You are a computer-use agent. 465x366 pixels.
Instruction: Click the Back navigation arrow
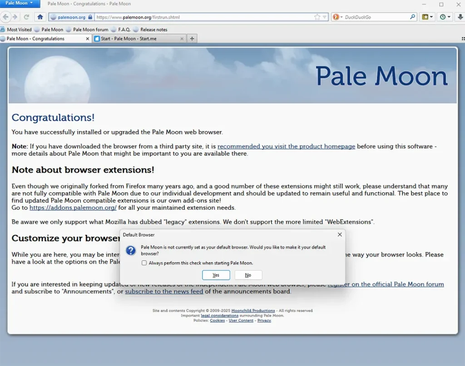point(5,17)
